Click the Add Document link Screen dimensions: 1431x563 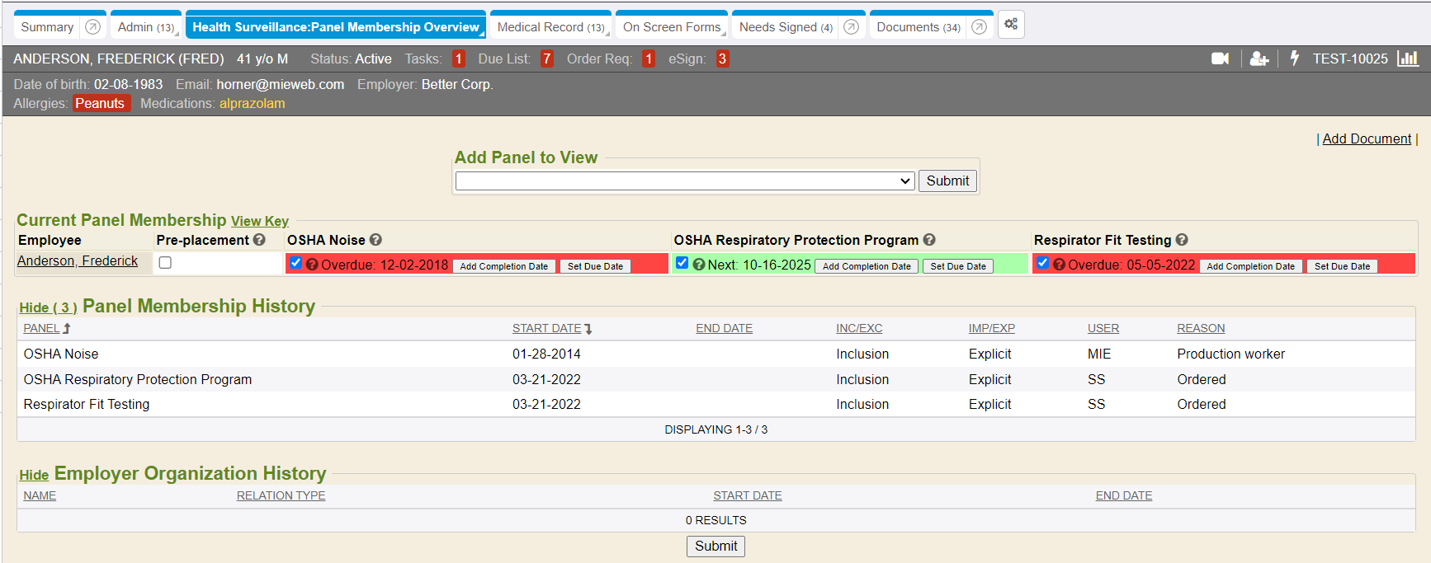(1367, 139)
